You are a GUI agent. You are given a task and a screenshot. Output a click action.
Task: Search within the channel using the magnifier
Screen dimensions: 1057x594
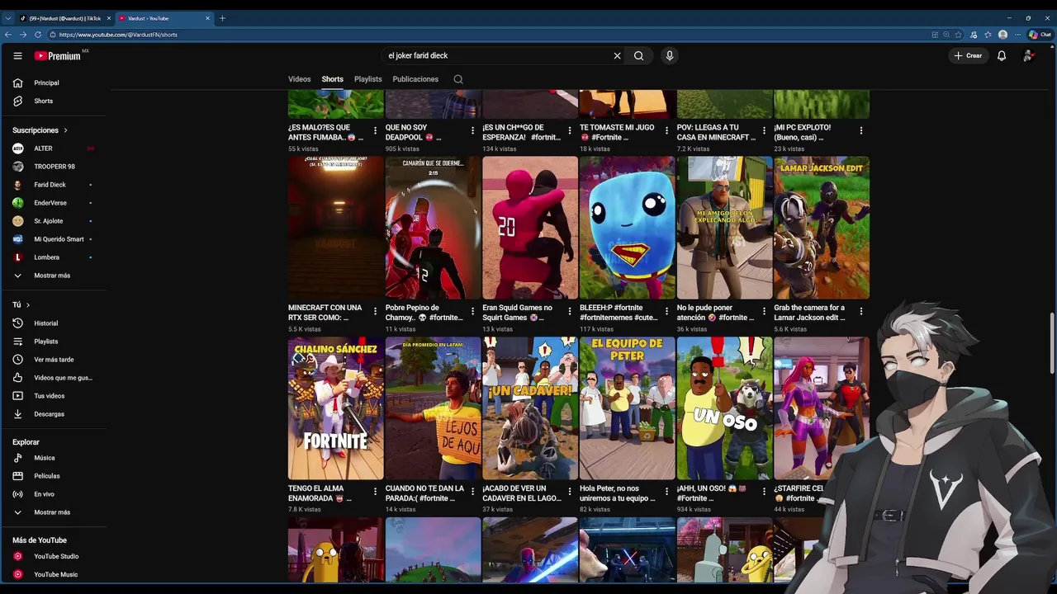458,79
